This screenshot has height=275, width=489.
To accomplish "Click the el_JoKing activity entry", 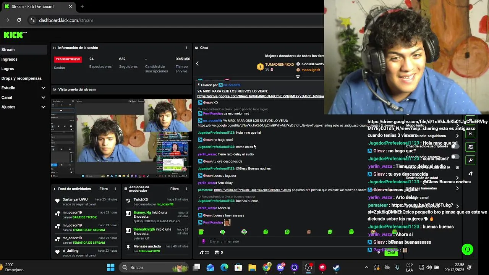I will 86,253.
